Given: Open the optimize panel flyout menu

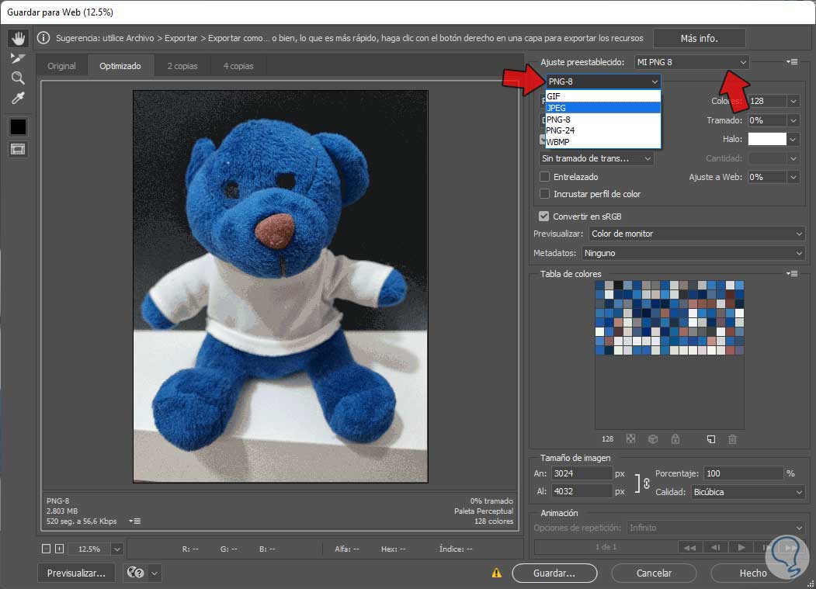Looking at the screenshot, I should coord(791,62).
